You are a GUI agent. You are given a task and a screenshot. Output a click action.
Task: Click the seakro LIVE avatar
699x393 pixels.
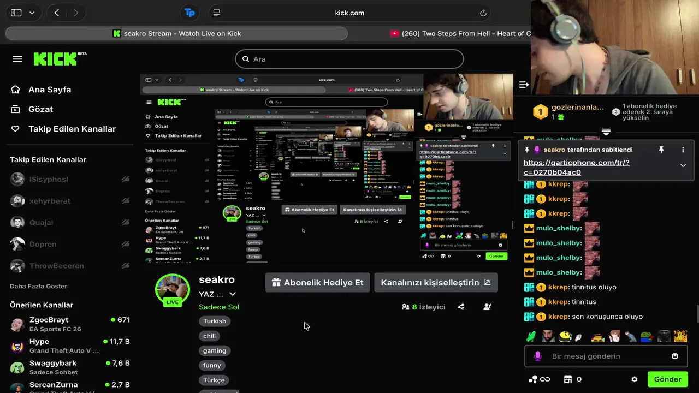(x=173, y=290)
